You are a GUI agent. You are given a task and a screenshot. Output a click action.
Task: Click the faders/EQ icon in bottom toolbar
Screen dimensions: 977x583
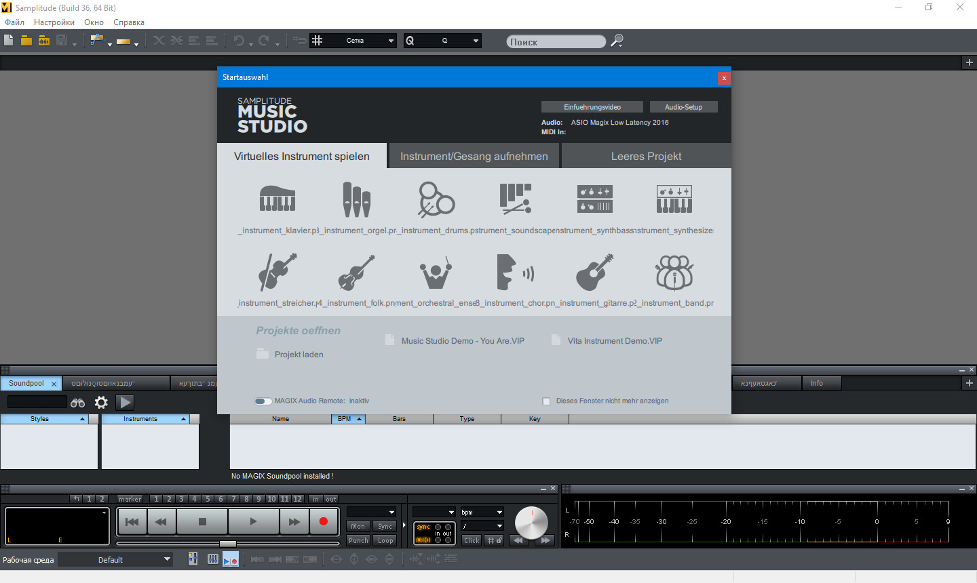tap(212, 559)
